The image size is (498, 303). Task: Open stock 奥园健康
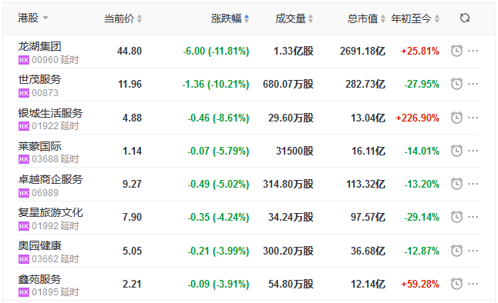[x=39, y=245]
